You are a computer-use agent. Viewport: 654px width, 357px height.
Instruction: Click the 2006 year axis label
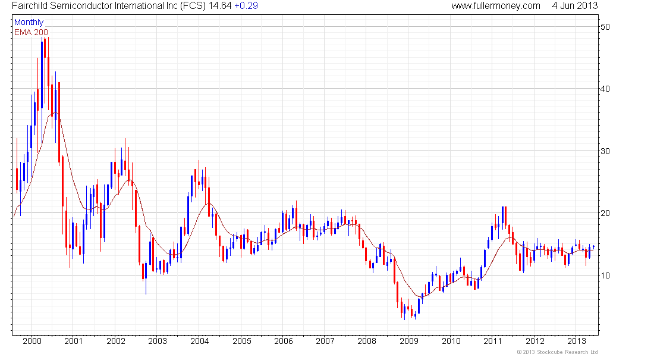(x=284, y=341)
